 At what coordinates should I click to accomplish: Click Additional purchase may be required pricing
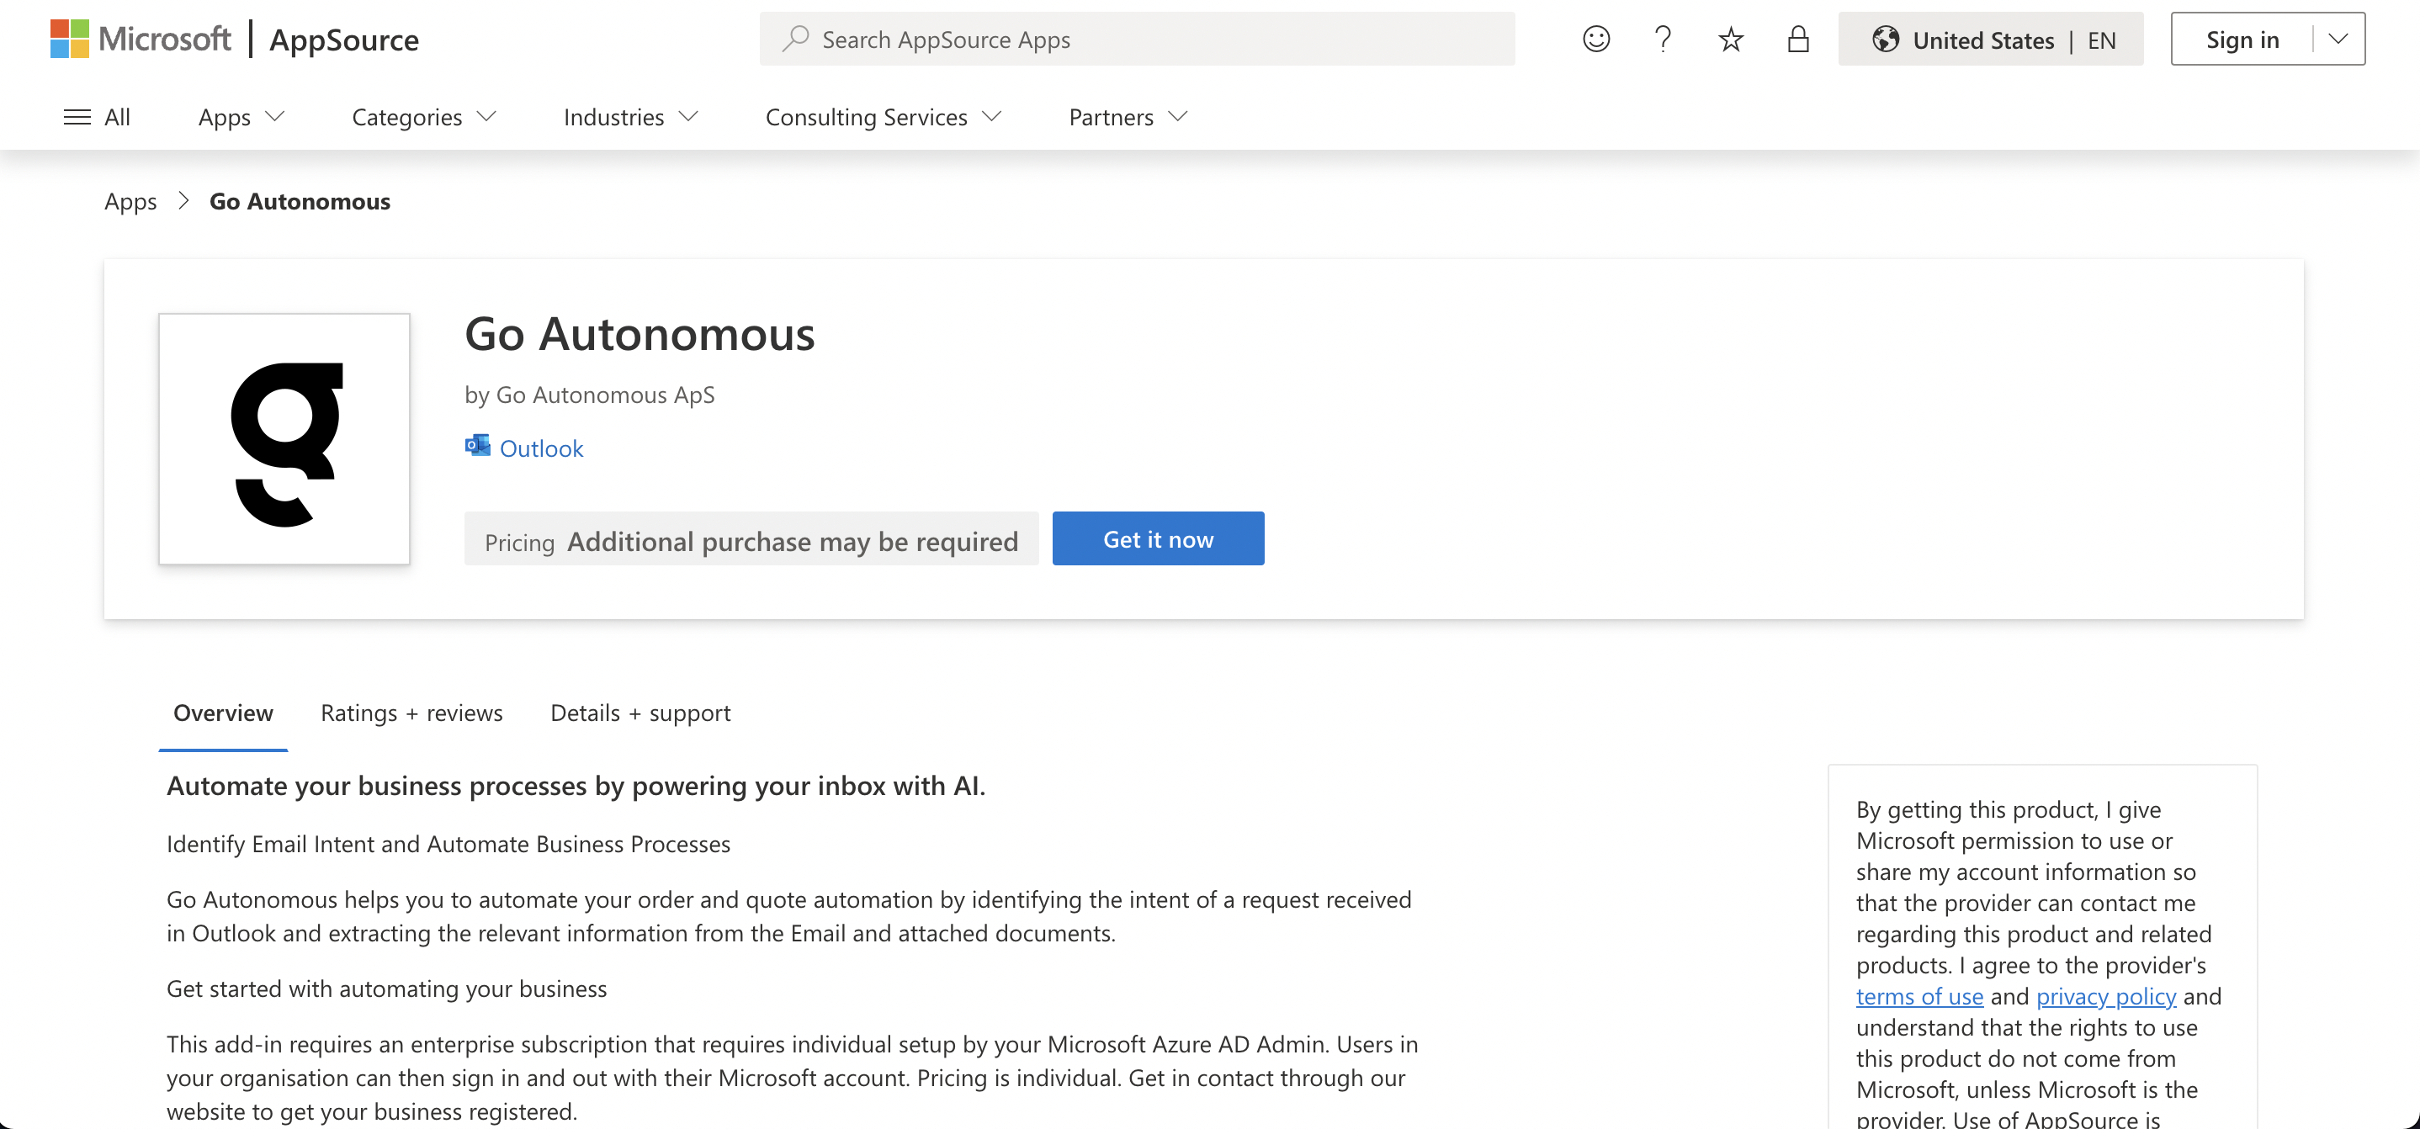[x=792, y=542]
